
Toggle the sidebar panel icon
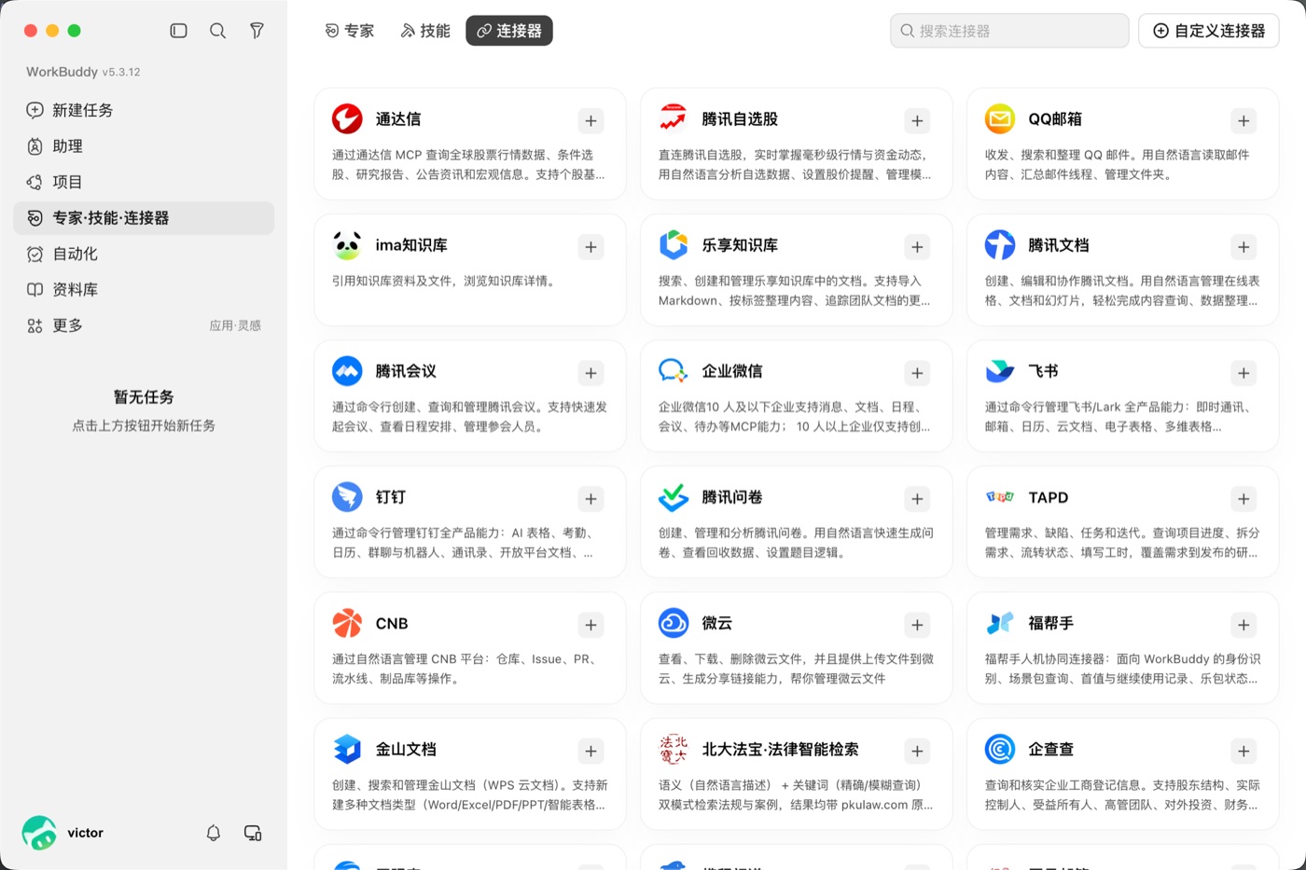point(179,31)
